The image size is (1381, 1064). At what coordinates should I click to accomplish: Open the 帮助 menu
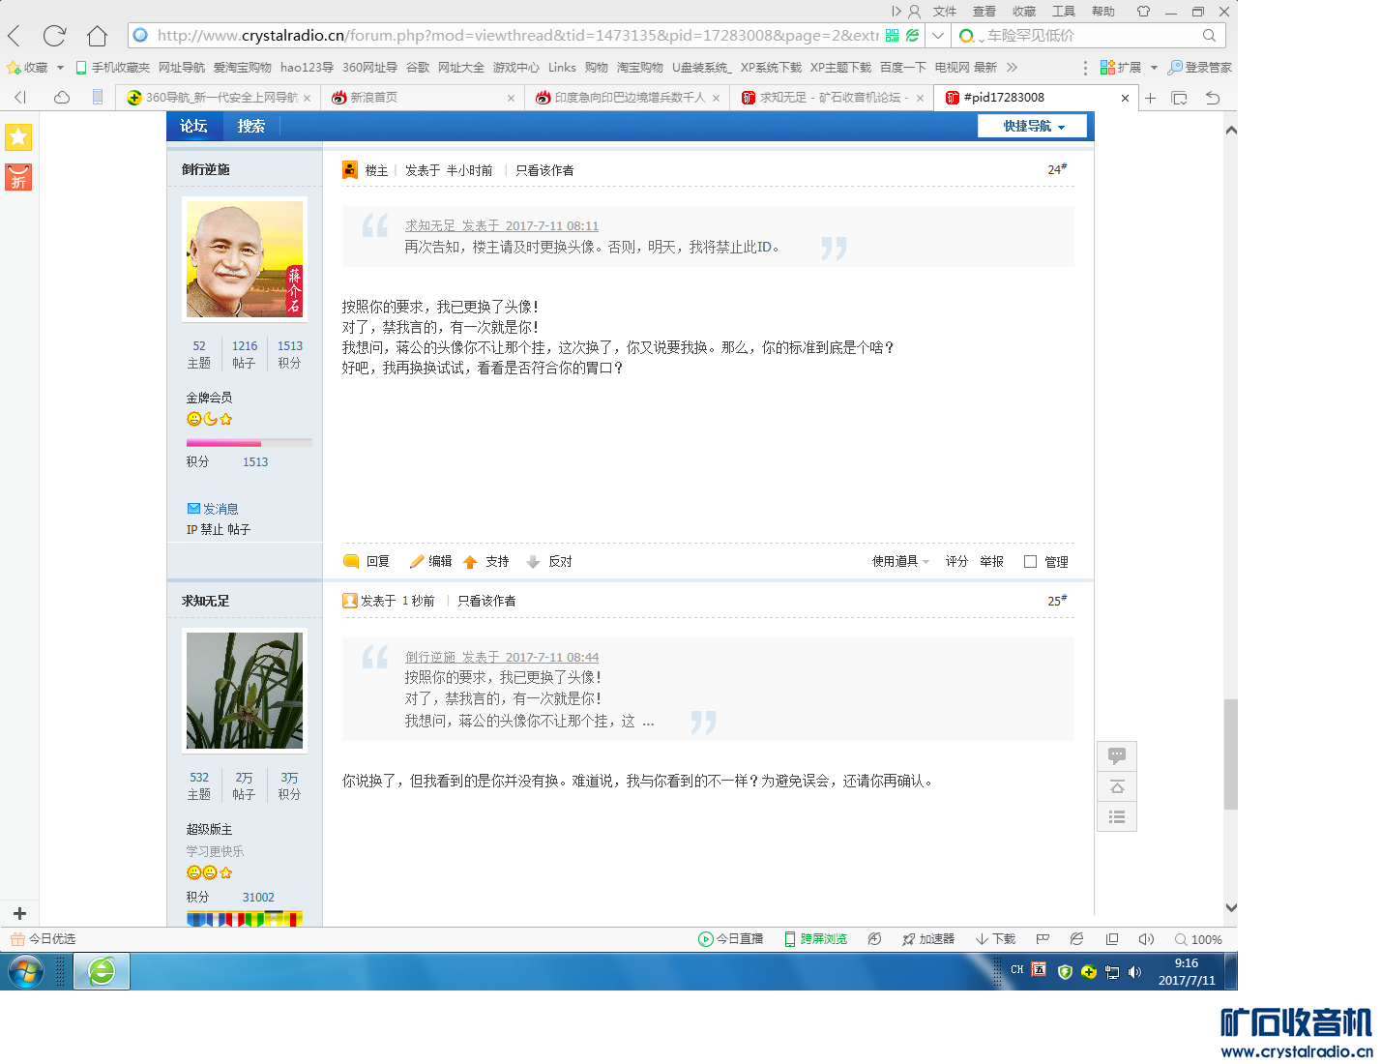[x=1103, y=12]
